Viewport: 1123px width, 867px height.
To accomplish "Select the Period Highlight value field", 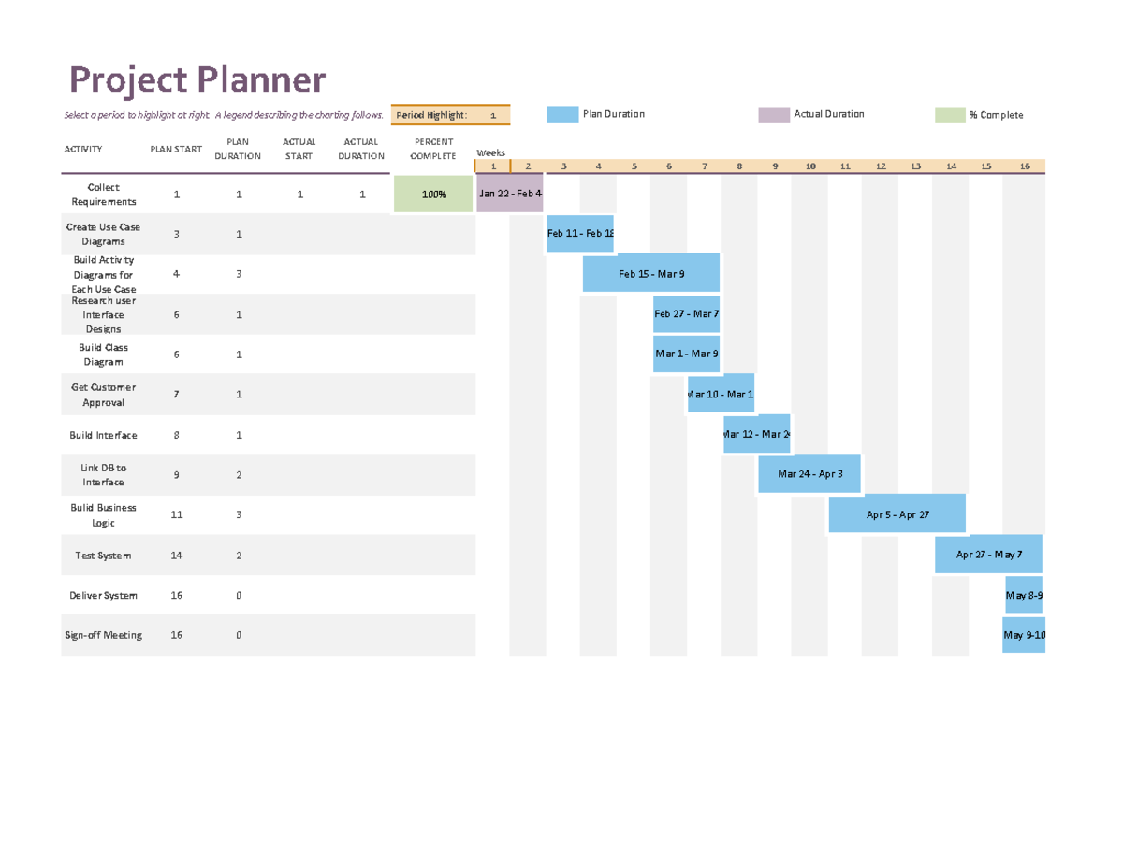I will 493,115.
